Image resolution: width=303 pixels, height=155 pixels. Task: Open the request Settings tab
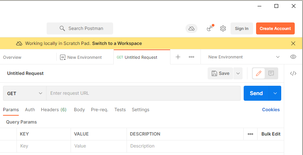coord(140,110)
